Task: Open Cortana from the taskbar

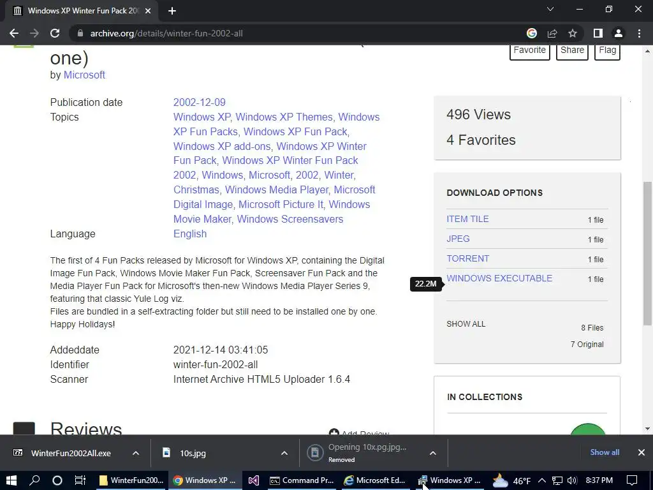Action: tap(57, 480)
